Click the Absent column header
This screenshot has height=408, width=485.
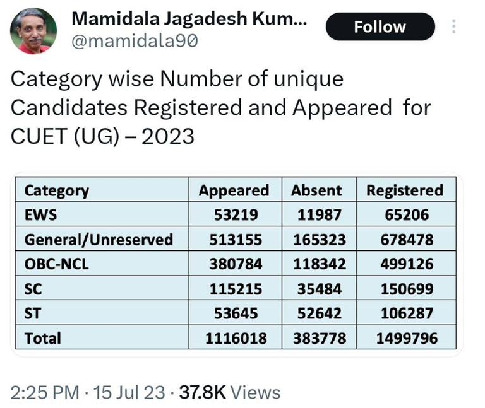(316, 190)
